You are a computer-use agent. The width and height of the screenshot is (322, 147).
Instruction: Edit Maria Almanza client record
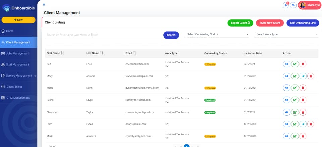[295, 136]
